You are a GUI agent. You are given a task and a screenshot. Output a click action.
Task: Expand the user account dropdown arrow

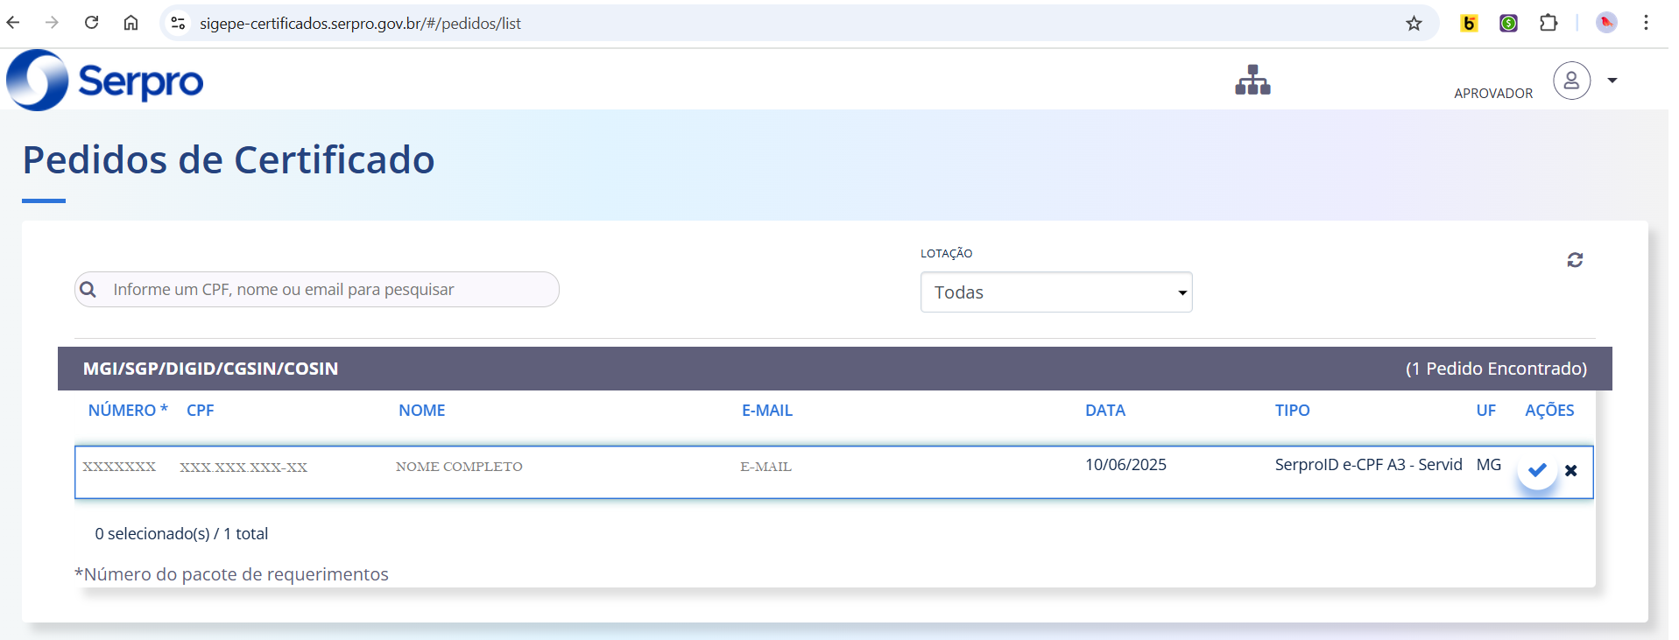click(x=1612, y=81)
